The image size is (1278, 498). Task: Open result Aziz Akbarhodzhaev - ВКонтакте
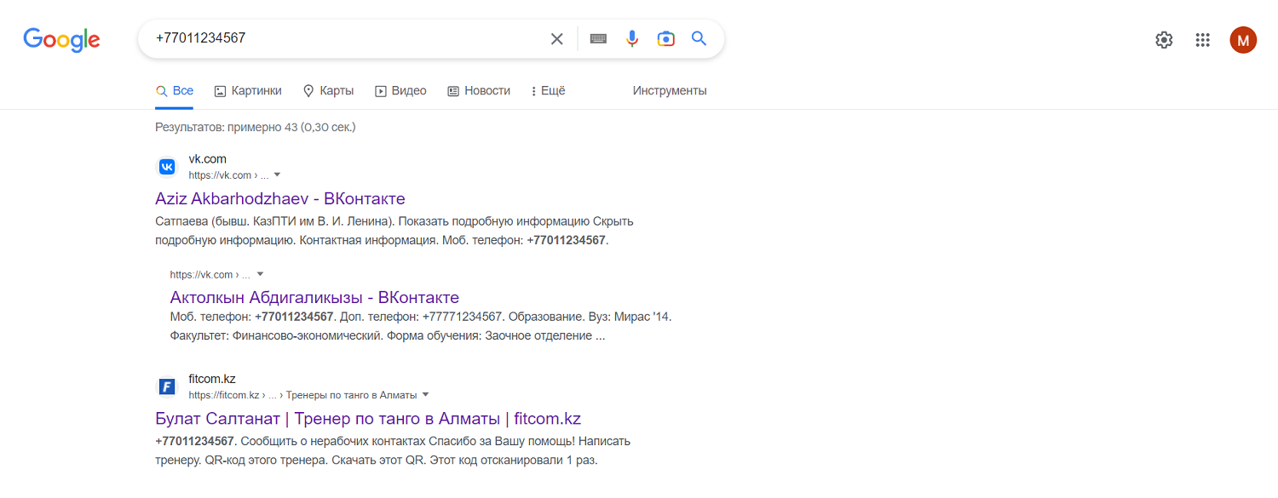tap(280, 198)
